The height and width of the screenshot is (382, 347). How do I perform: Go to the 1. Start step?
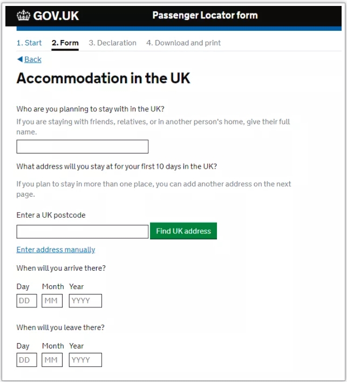[29, 43]
